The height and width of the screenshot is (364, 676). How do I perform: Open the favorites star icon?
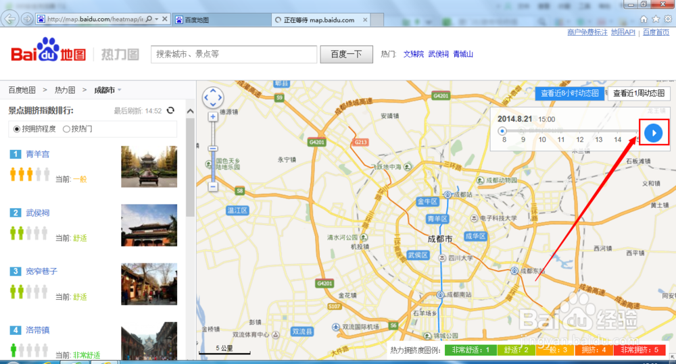pyautogui.click(x=656, y=19)
